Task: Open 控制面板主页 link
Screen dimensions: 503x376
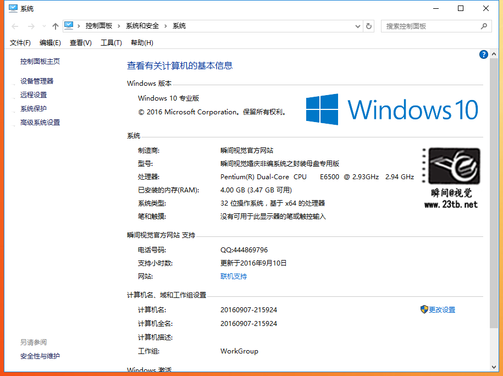Action: [x=40, y=61]
